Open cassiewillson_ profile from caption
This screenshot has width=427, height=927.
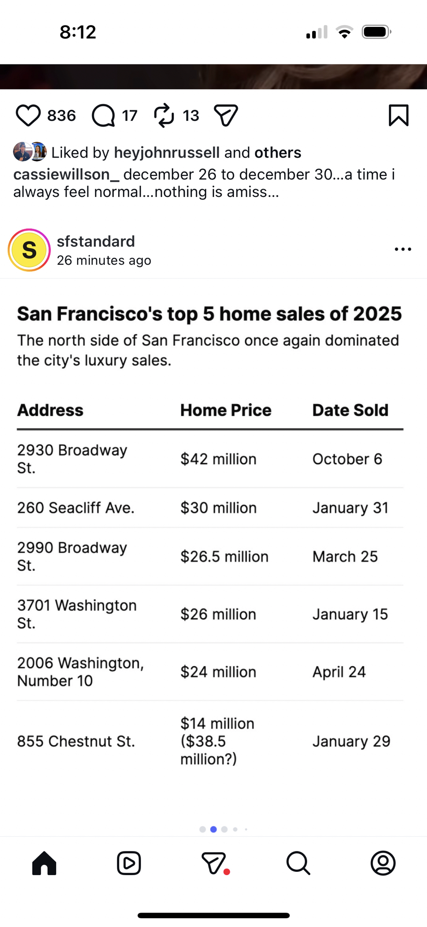click(x=66, y=174)
